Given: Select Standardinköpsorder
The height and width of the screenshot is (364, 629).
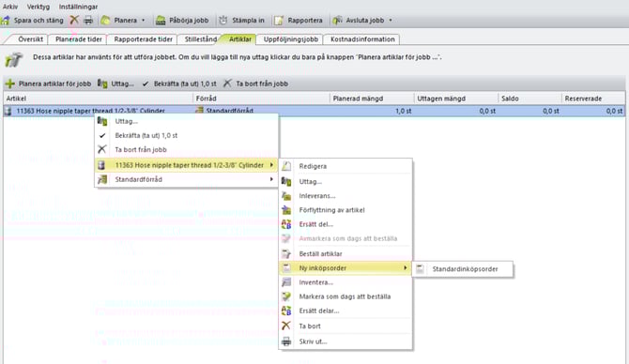Looking at the screenshot, I should click(x=463, y=269).
